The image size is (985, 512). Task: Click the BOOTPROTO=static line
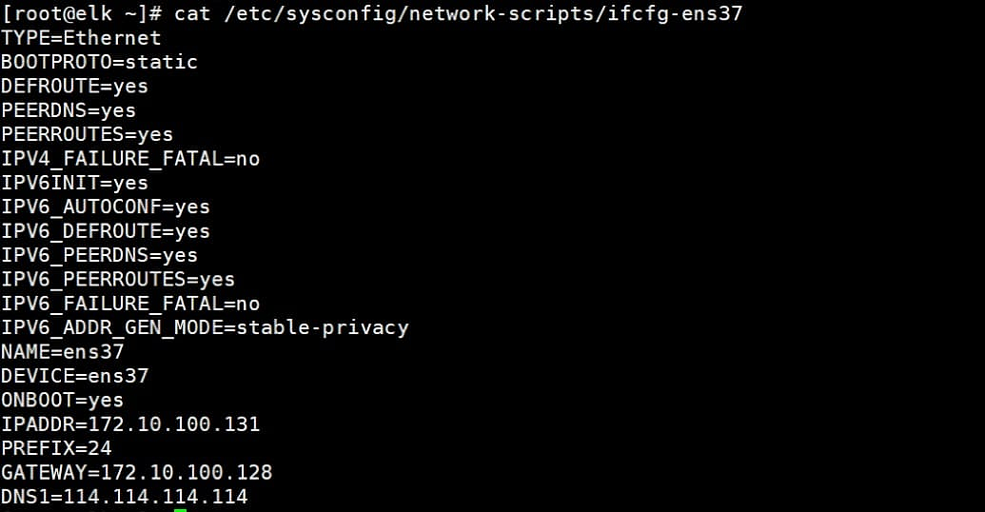point(99,62)
